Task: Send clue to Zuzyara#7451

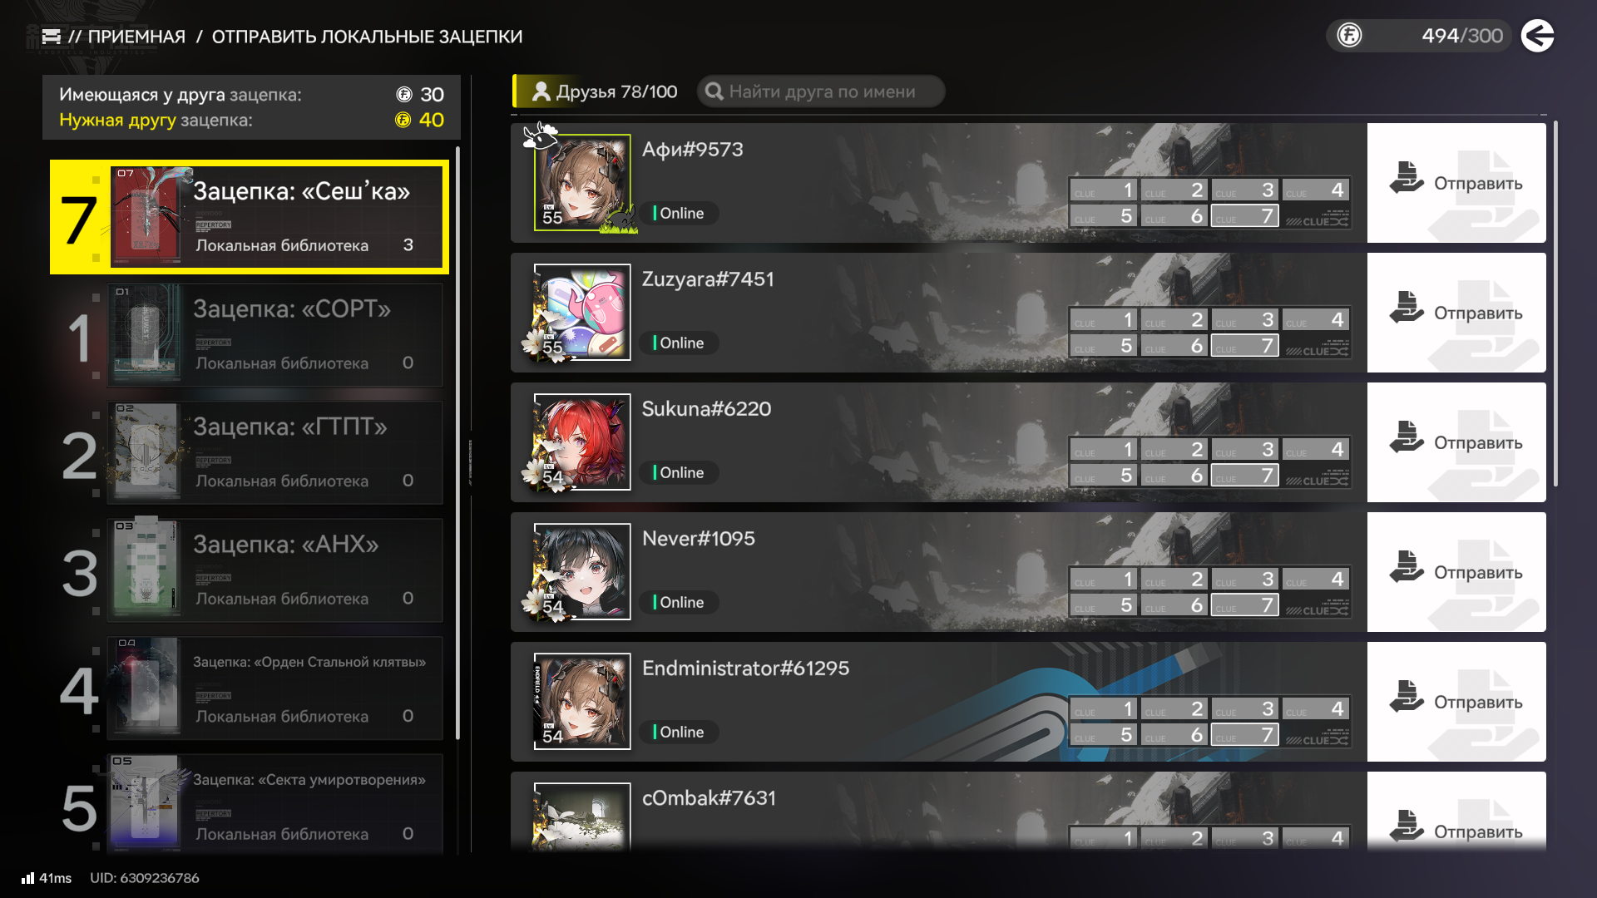Action: (1456, 313)
